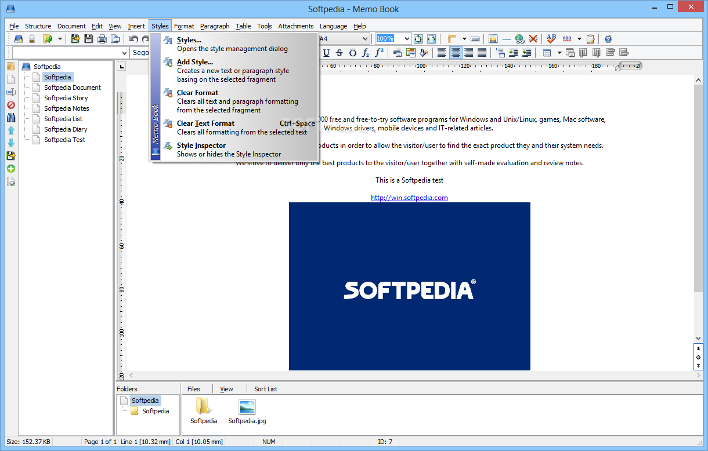The height and width of the screenshot is (451, 708).
Task: Click the sidebar checklist page icon
Action: [11, 181]
